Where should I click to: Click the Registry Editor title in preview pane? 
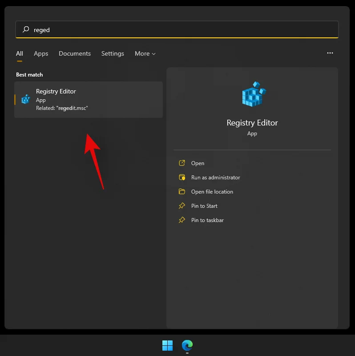tap(252, 123)
